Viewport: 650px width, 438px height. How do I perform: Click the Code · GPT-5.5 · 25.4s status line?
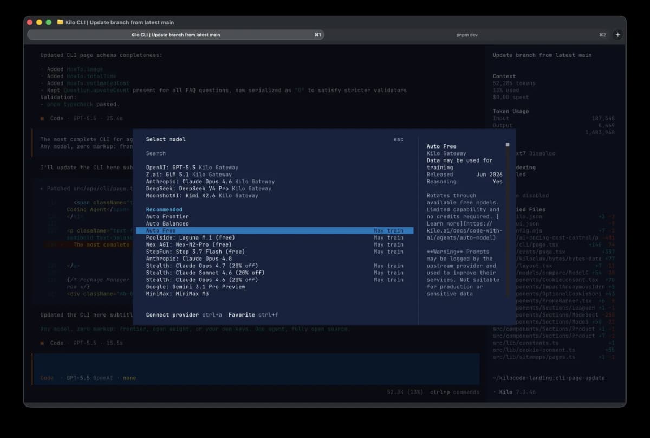click(82, 118)
